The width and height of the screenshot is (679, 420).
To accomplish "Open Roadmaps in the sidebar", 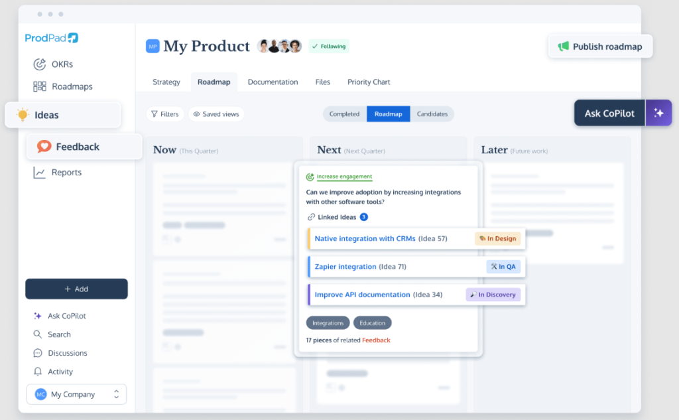I will click(x=72, y=86).
